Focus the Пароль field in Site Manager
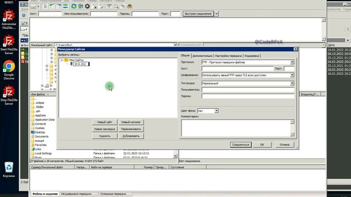The height and width of the screenshot is (197, 351). click(248, 96)
